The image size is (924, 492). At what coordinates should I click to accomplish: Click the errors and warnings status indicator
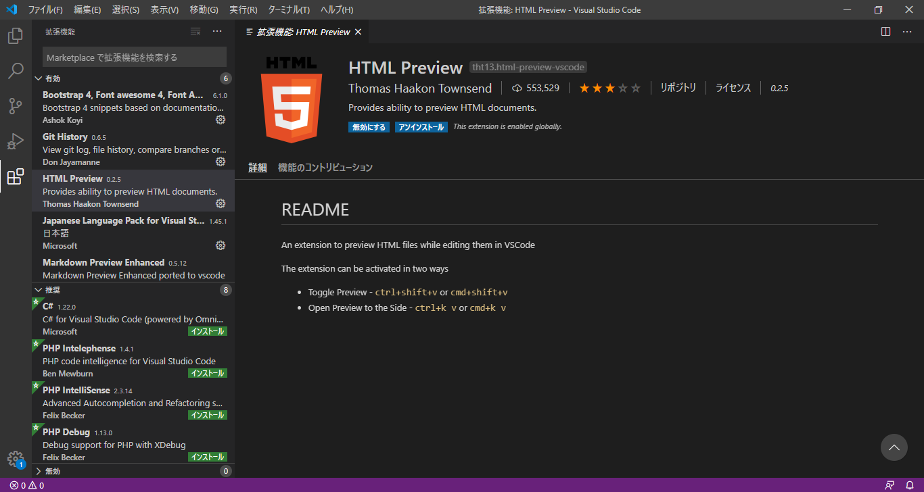coord(27,485)
